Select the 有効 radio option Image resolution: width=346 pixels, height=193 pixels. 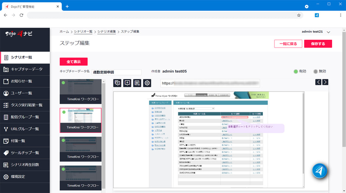pyautogui.click(x=296, y=71)
